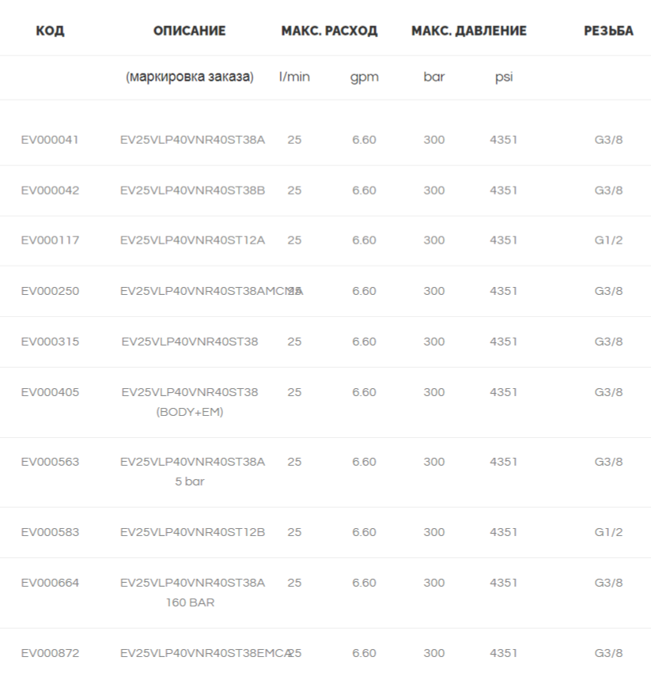Image resolution: width=651 pixels, height=676 pixels.
Task: Click the МАКС. РАСХОД column header
Action: coord(329,31)
